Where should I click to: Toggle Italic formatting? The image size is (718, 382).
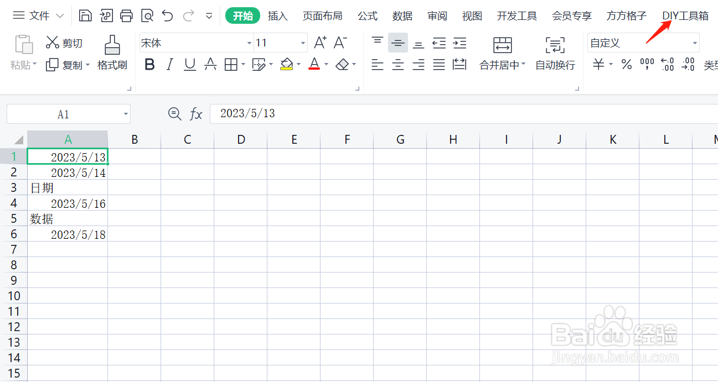click(x=170, y=65)
